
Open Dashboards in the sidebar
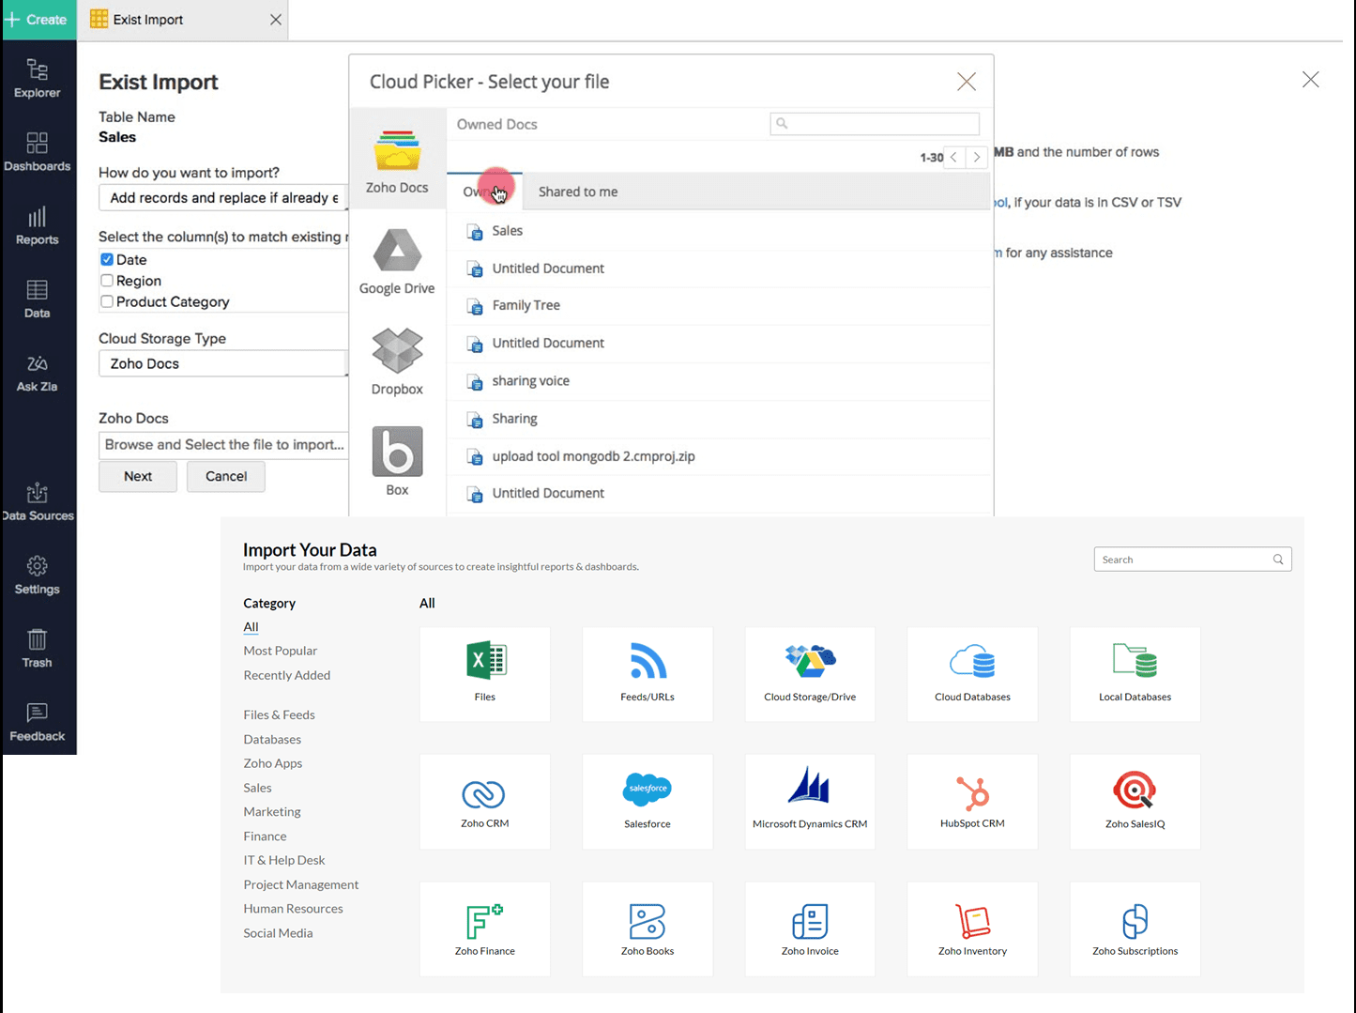(38, 152)
